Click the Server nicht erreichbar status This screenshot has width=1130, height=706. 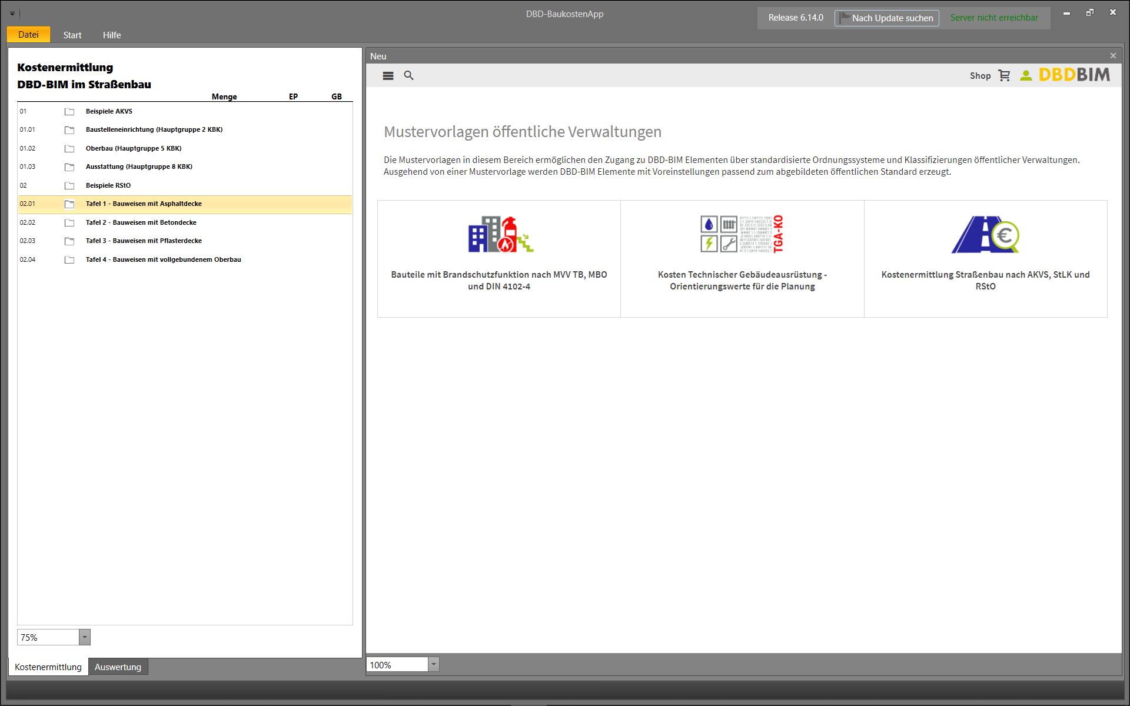pyautogui.click(x=994, y=18)
